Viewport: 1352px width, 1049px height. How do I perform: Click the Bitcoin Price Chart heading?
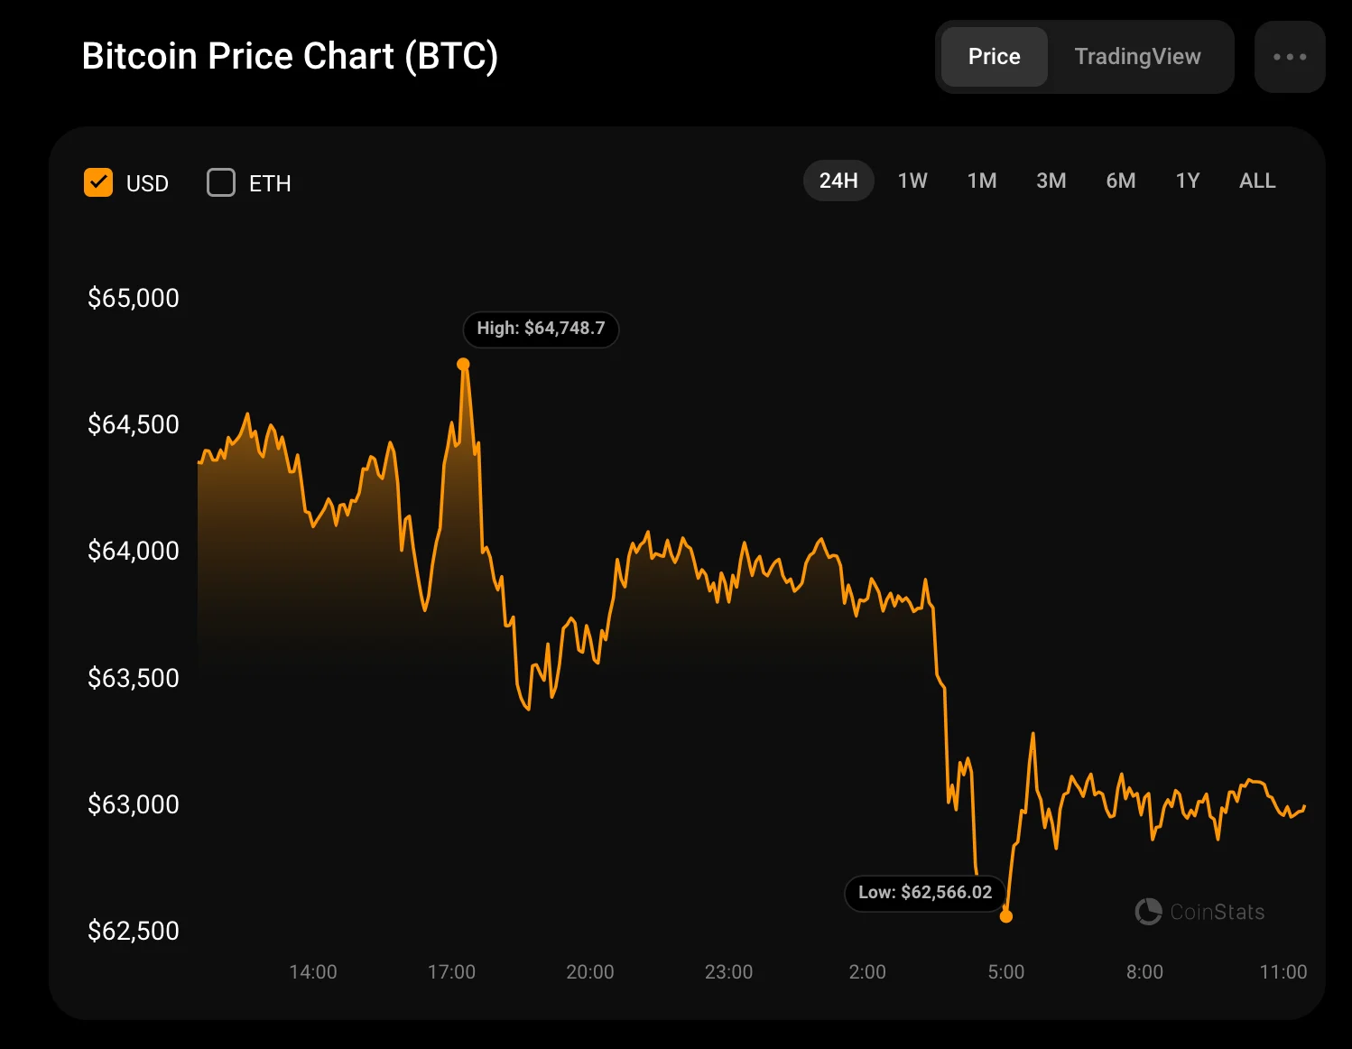[x=290, y=56]
